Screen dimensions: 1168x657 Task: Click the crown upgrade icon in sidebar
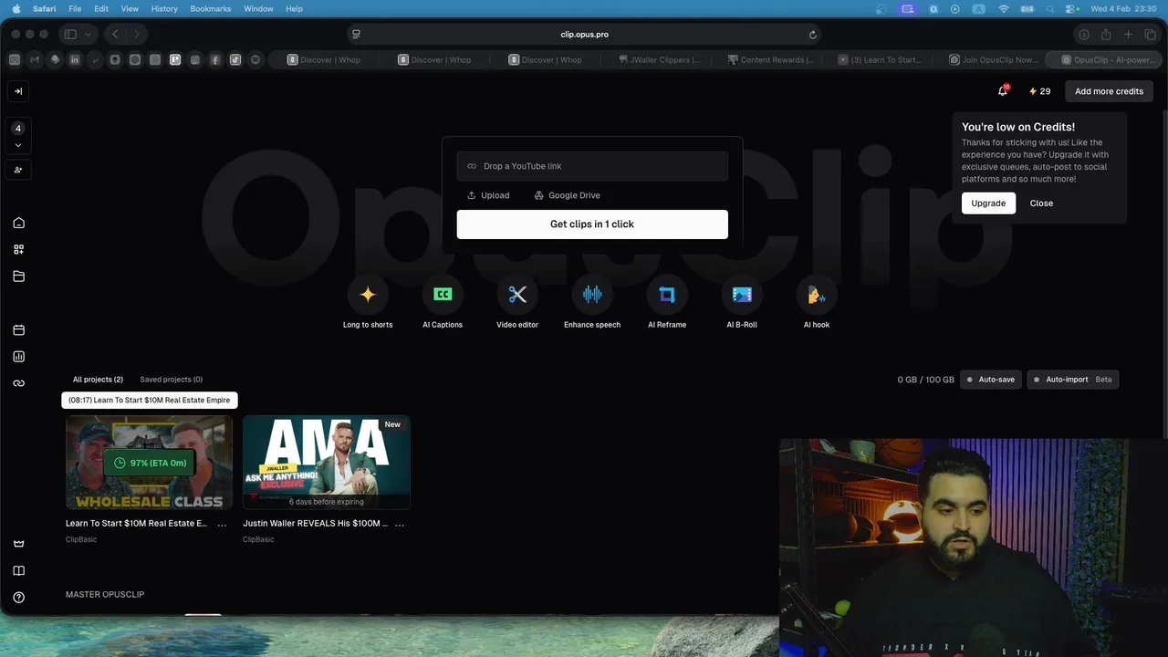pyautogui.click(x=18, y=544)
